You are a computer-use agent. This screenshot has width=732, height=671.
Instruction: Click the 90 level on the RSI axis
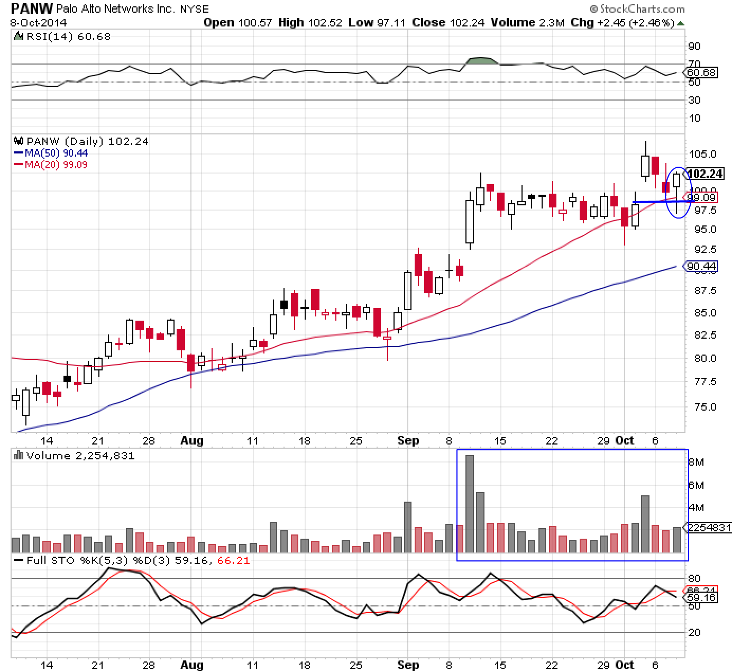click(694, 46)
